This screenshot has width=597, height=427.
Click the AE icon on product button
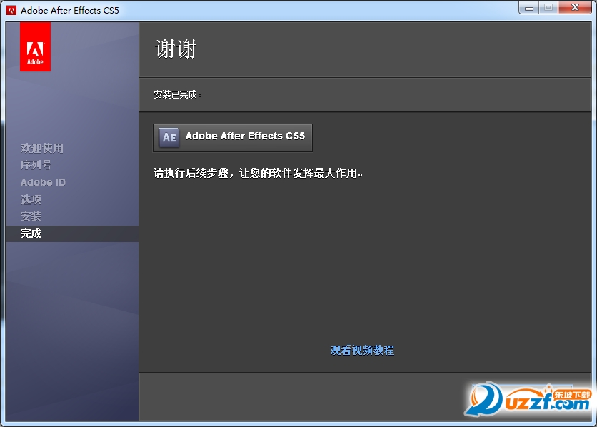click(169, 137)
